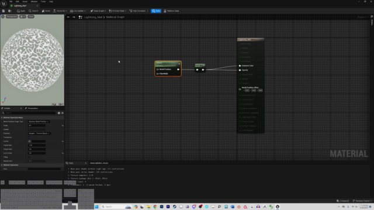This screenshot has height=210, width=374.
Task: Click the Browse to asset icon
Action: point(10,11)
